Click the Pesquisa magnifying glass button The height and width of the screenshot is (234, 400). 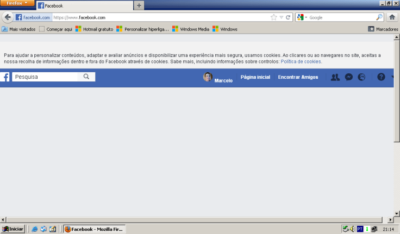pos(86,77)
